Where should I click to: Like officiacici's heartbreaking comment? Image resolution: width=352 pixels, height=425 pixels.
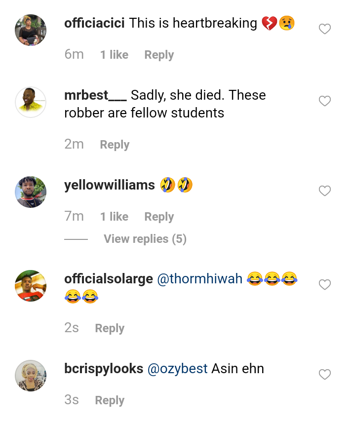click(x=324, y=30)
